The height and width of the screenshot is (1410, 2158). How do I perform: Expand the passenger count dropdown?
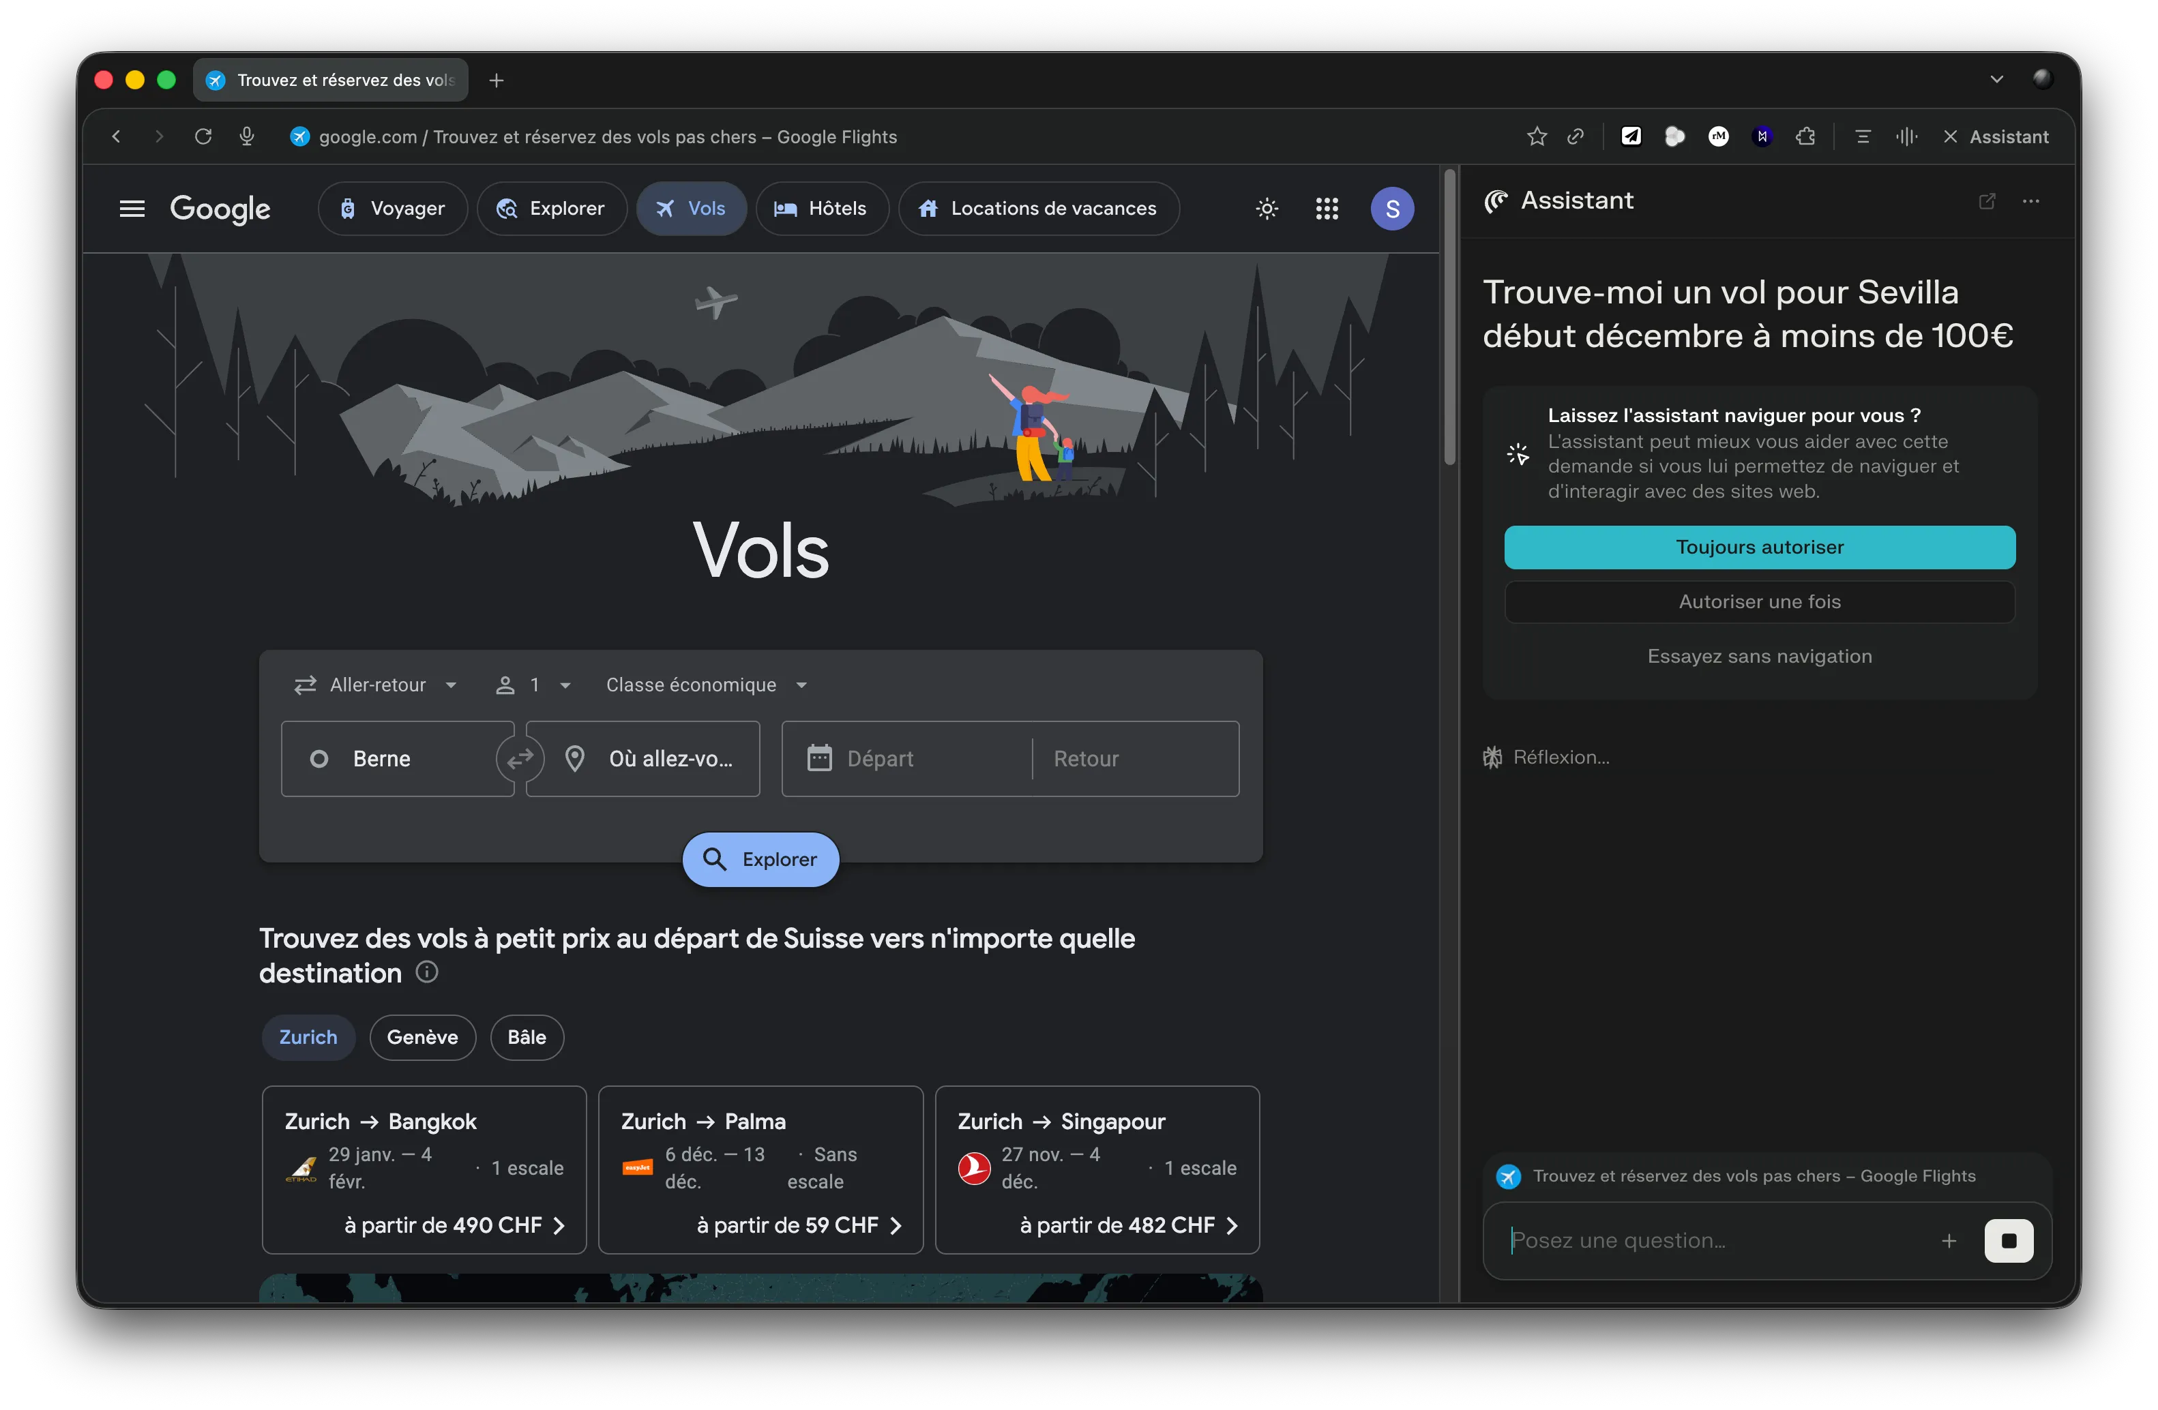point(534,685)
